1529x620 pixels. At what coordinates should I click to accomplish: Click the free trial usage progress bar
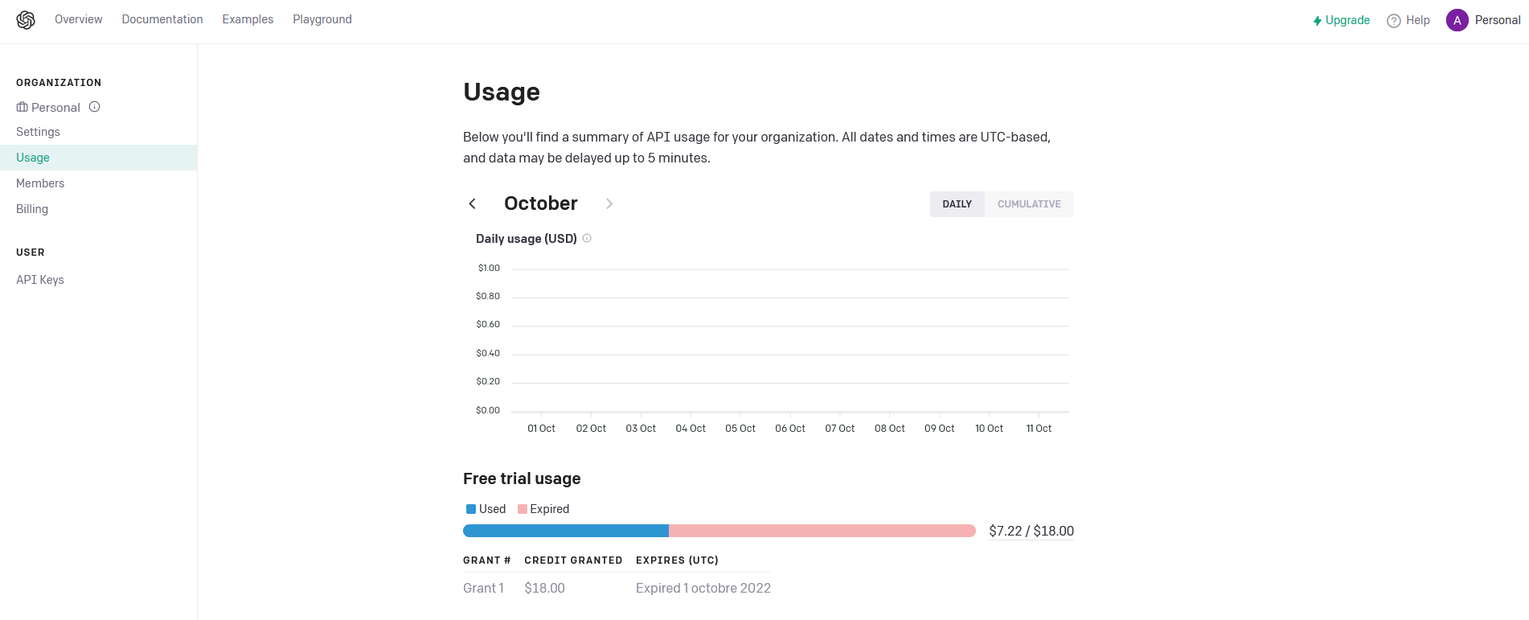719,531
